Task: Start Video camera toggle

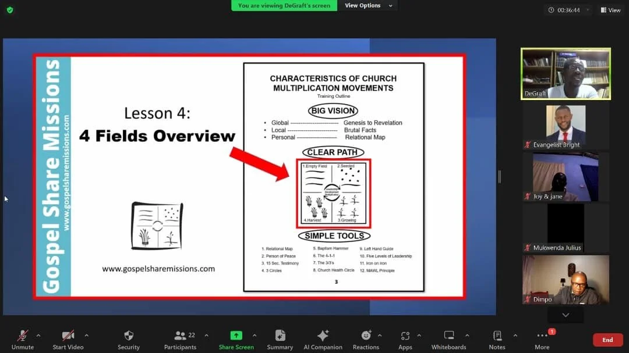Action: pyautogui.click(x=68, y=340)
